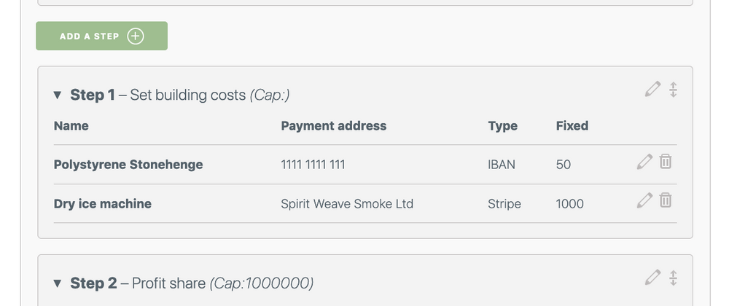This screenshot has height=306, width=729.
Task: Click the Step 1 heading text
Action: [180, 95]
